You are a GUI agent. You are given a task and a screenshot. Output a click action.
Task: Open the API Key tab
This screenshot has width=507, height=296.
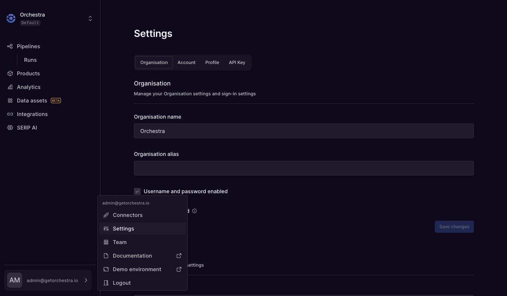[x=237, y=63]
